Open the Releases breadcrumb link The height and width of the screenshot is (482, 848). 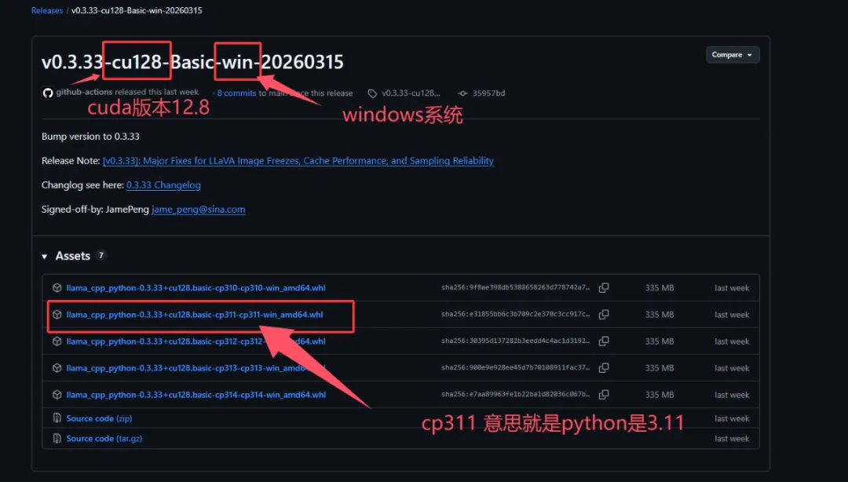(x=47, y=10)
